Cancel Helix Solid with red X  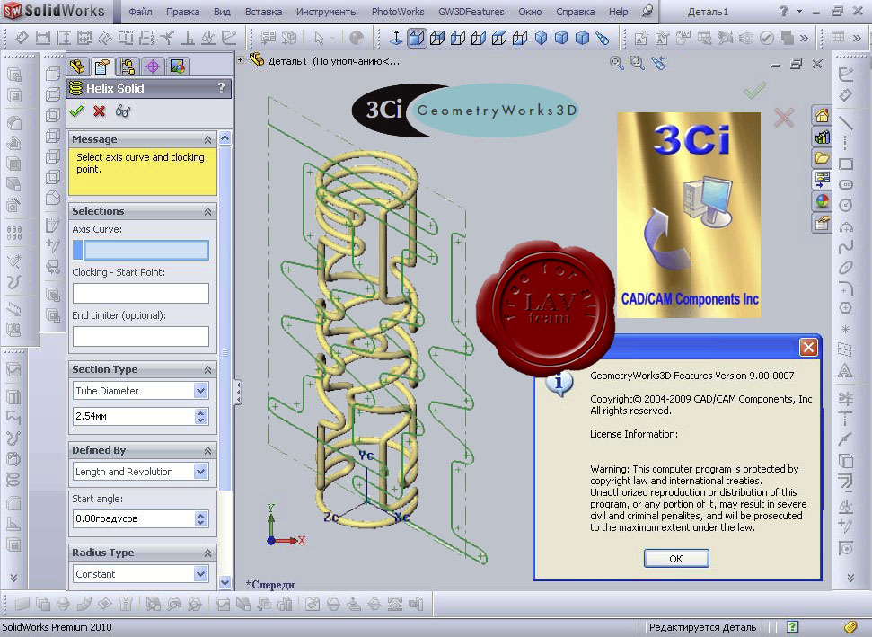tap(100, 111)
